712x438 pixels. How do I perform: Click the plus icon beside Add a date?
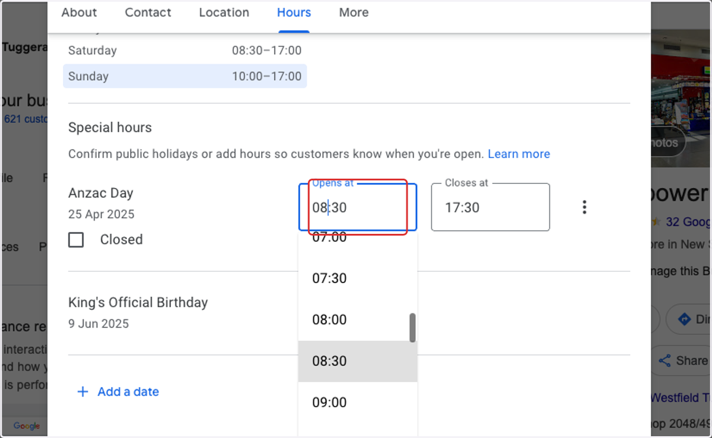(x=83, y=392)
